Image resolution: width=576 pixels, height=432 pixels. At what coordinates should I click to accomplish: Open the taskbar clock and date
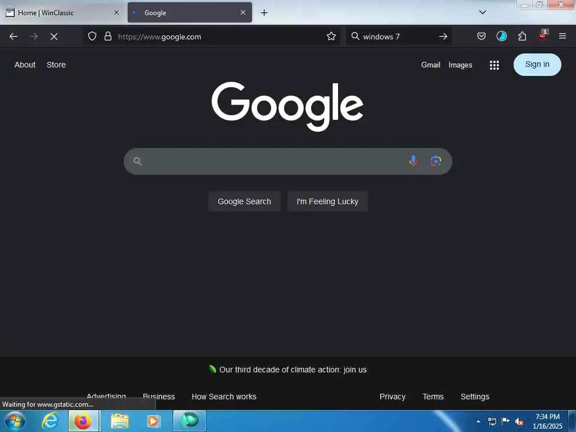click(x=547, y=421)
